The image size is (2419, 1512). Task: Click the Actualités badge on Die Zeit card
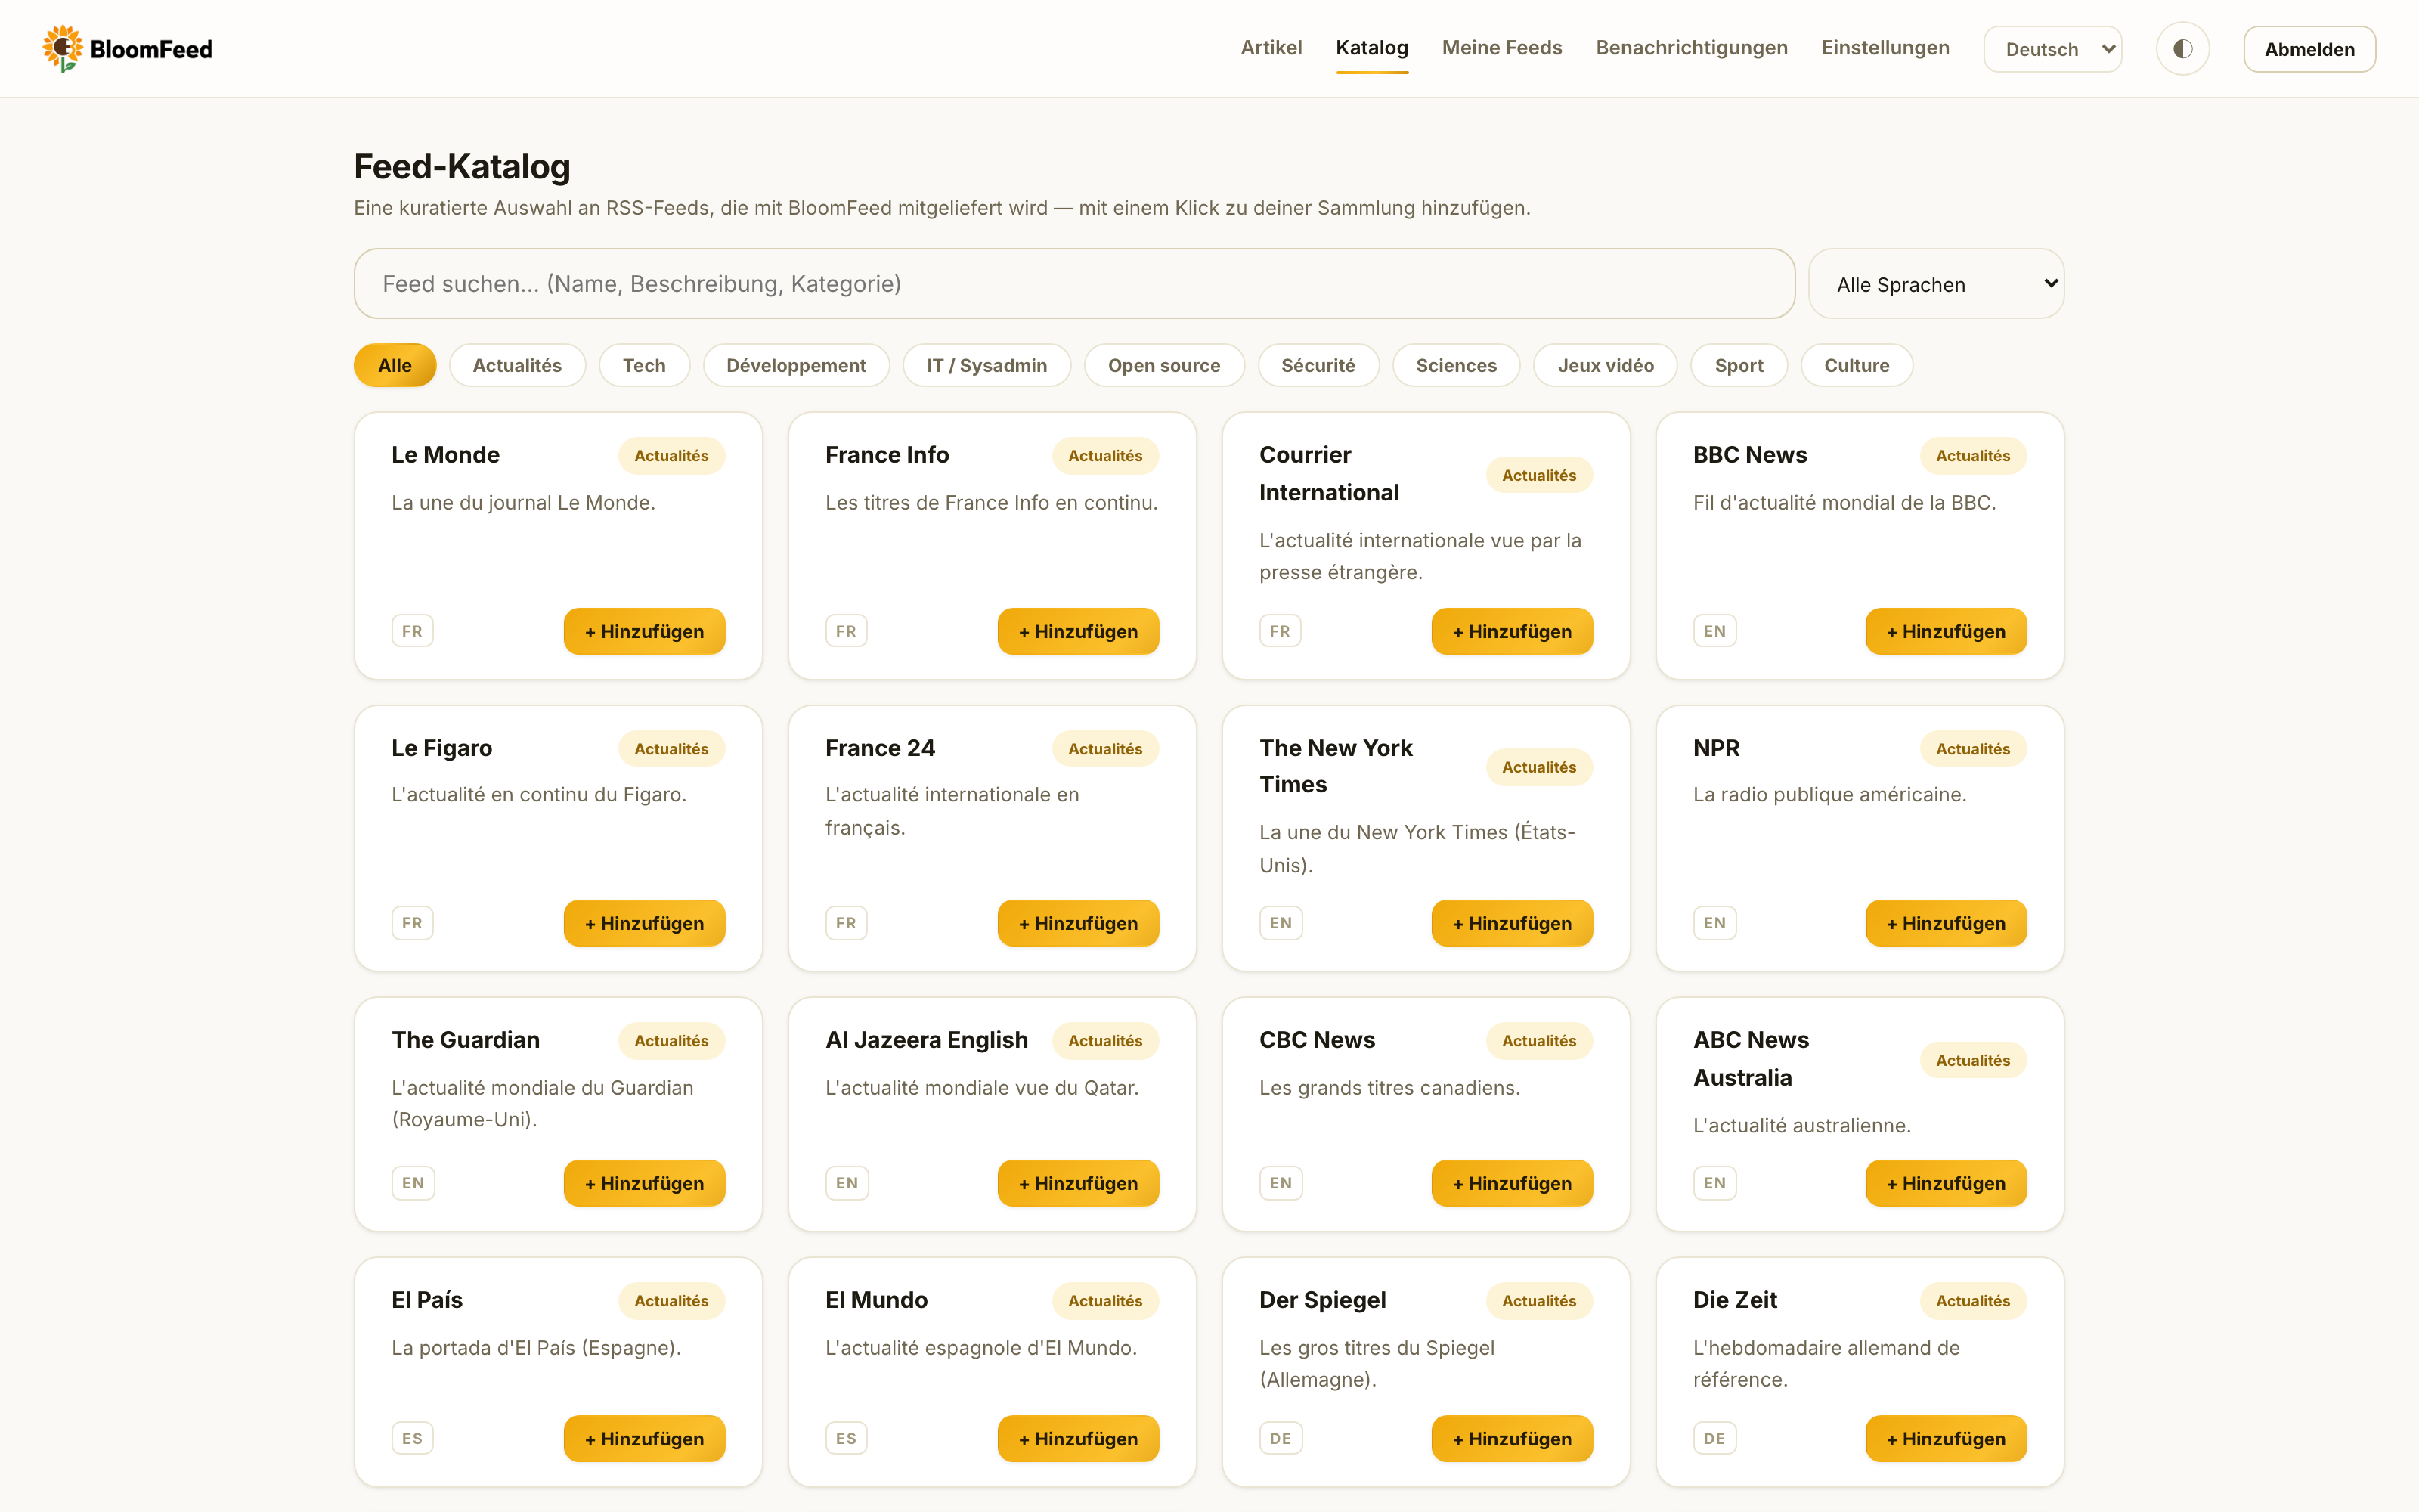(x=1972, y=1301)
